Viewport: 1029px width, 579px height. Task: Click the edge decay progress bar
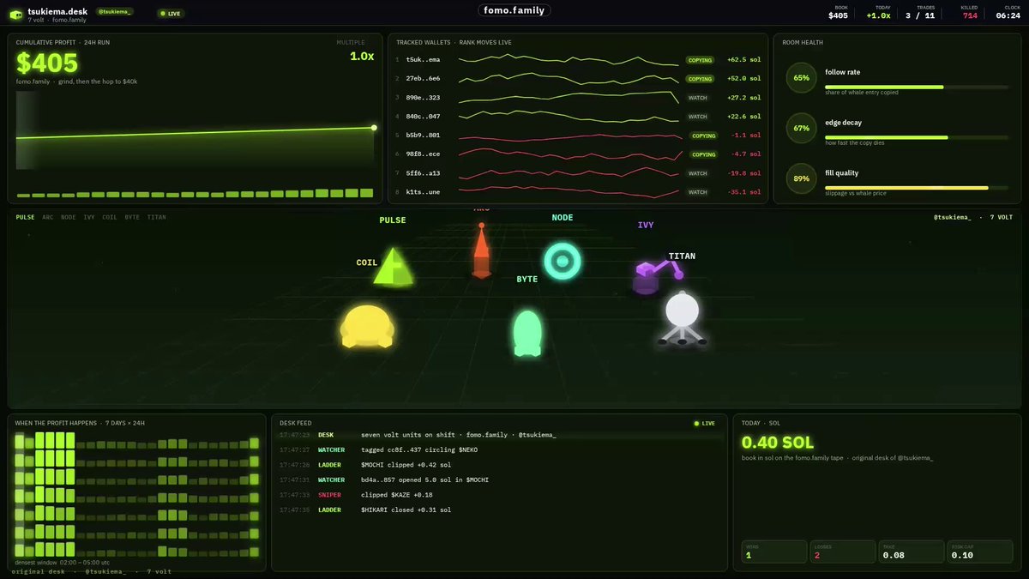tap(919, 137)
